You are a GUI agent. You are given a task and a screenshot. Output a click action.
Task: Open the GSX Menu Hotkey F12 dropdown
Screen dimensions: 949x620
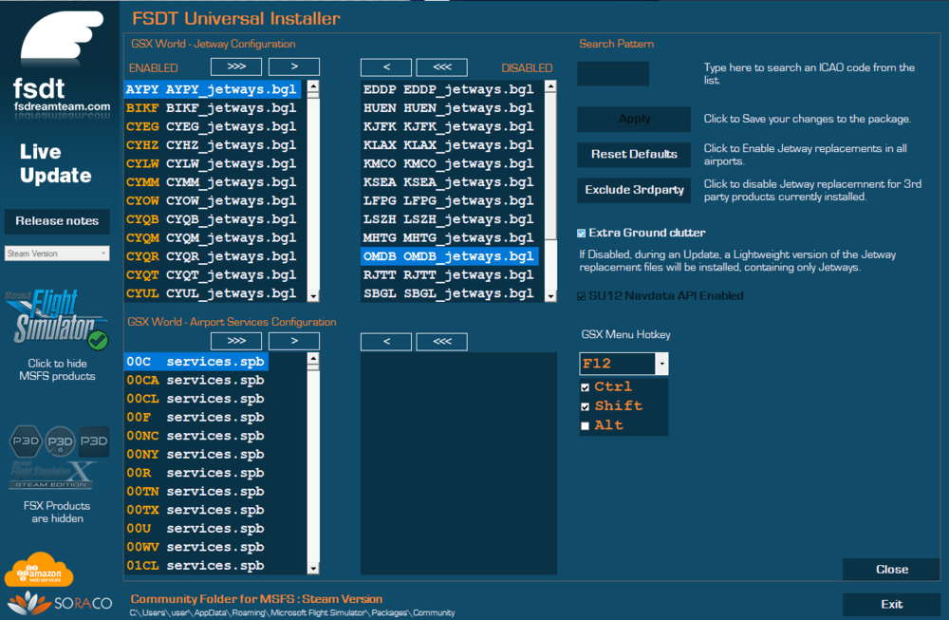tap(661, 364)
